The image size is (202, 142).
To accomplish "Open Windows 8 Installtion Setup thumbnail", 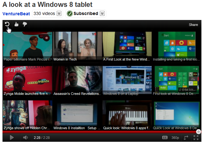I will (x=77, y=115).
